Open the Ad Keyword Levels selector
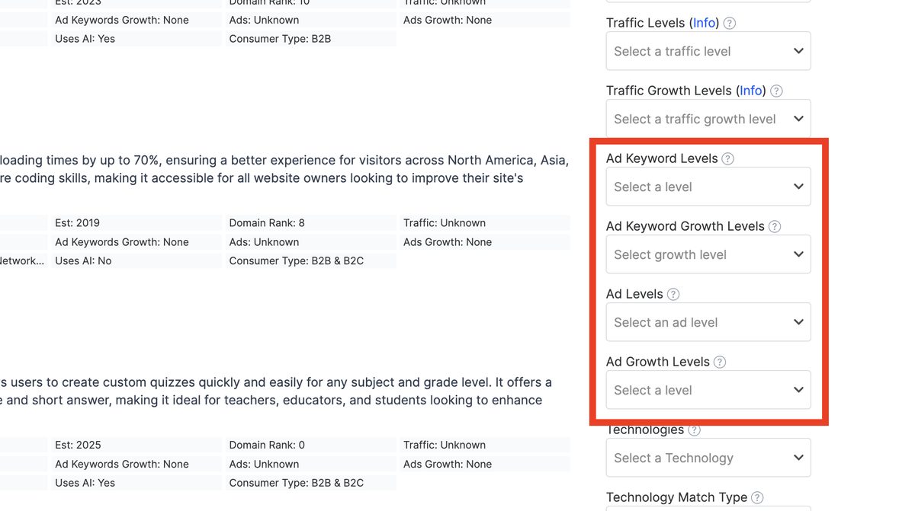This screenshot has width=915, height=511. (x=708, y=186)
